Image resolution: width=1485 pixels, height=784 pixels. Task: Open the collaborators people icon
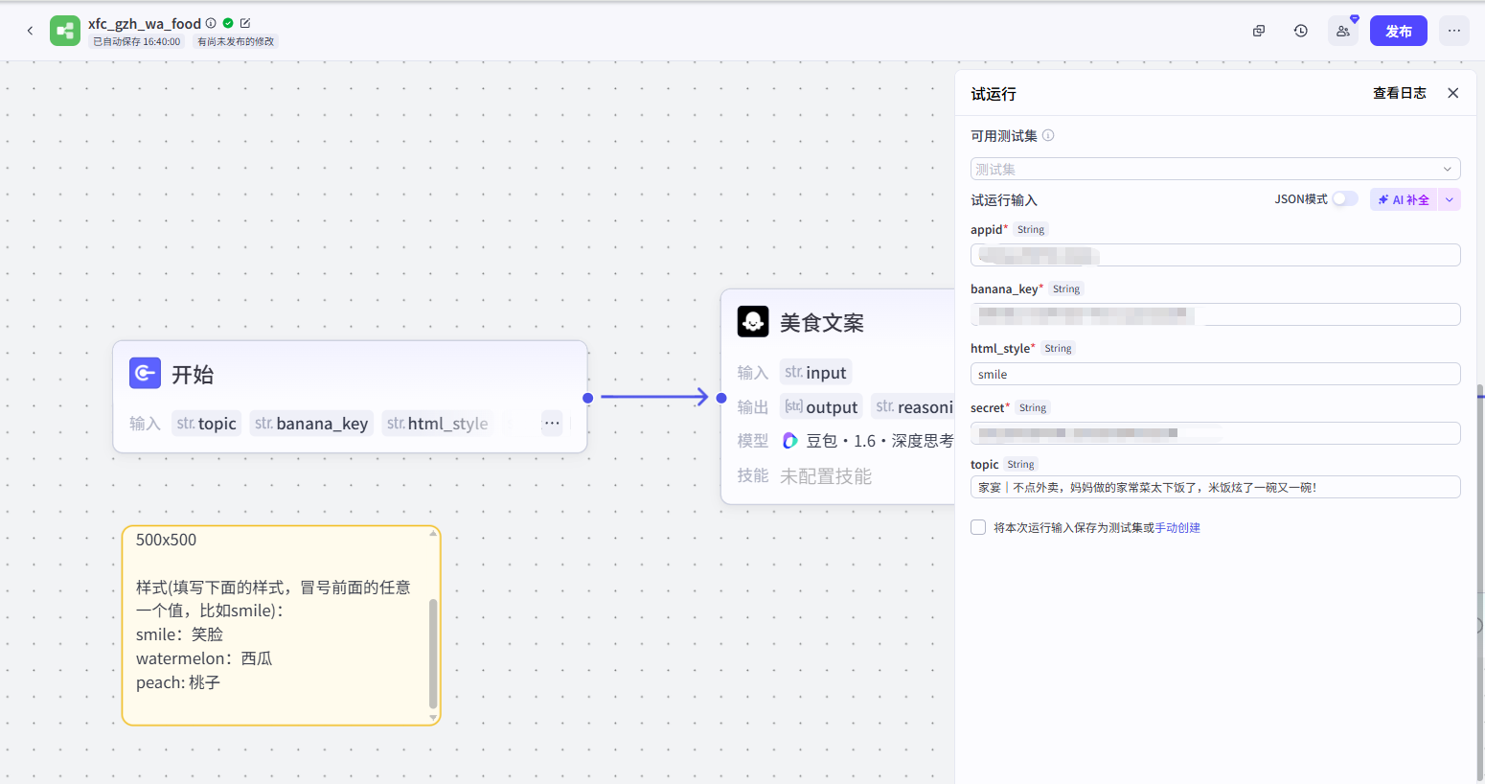pos(1343,31)
